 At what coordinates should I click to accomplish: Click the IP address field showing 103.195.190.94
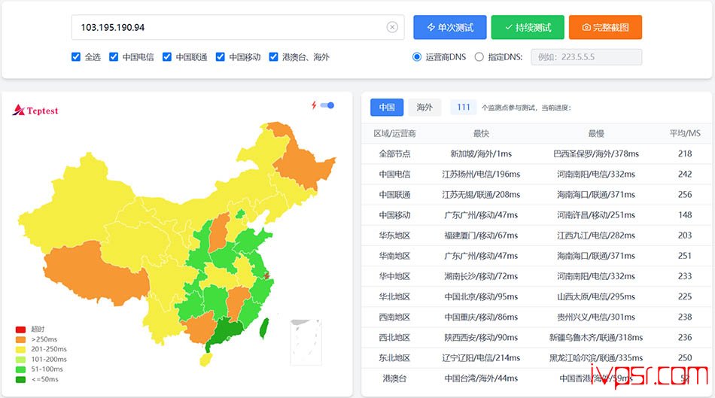click(238, 27)
